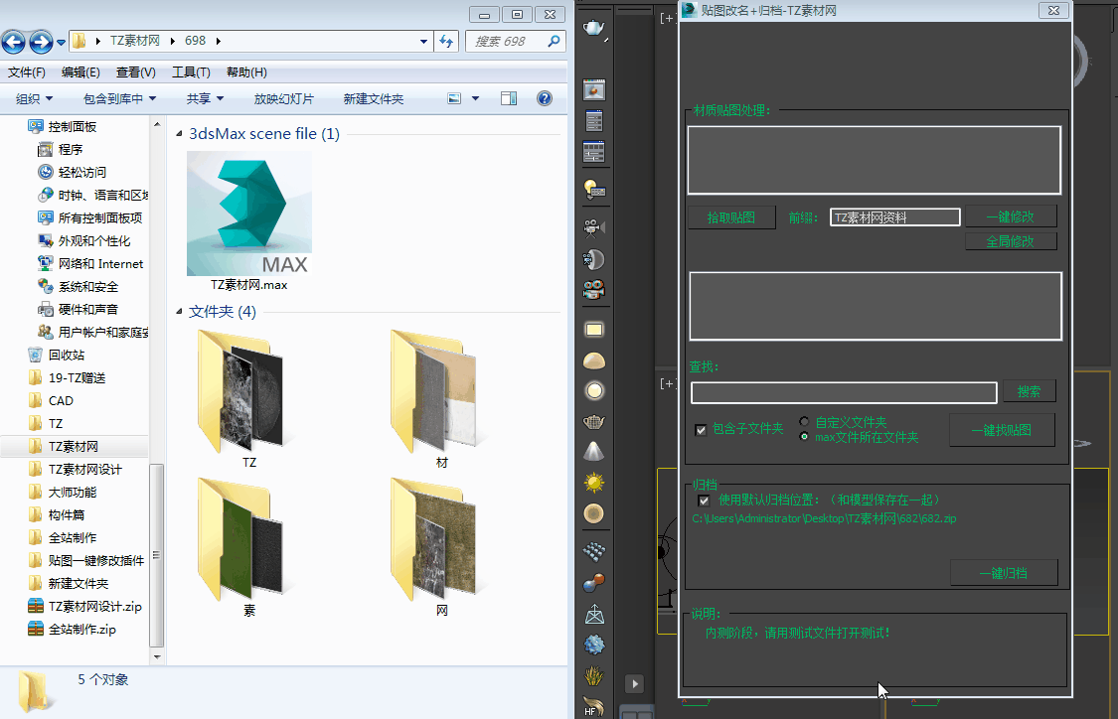Click the magnifier in the 搜索 698 box

click(x=554, y=42)
